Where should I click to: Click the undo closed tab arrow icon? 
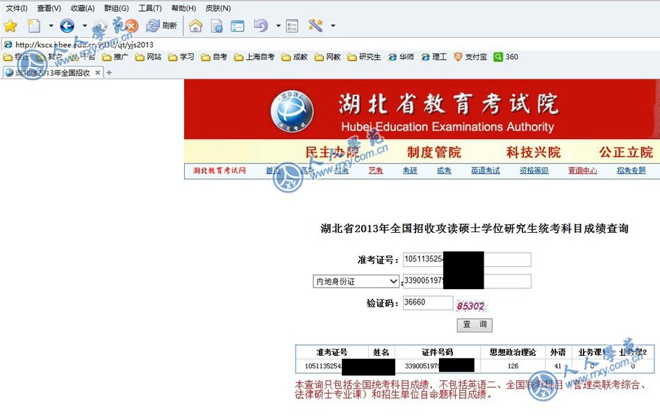[261, 26]
